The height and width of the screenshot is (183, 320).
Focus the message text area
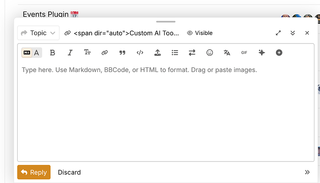pos(166,111)
